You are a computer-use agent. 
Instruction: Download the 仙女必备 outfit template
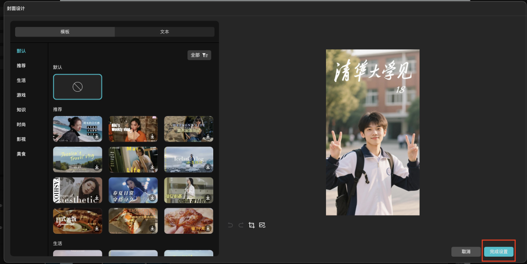208,198
